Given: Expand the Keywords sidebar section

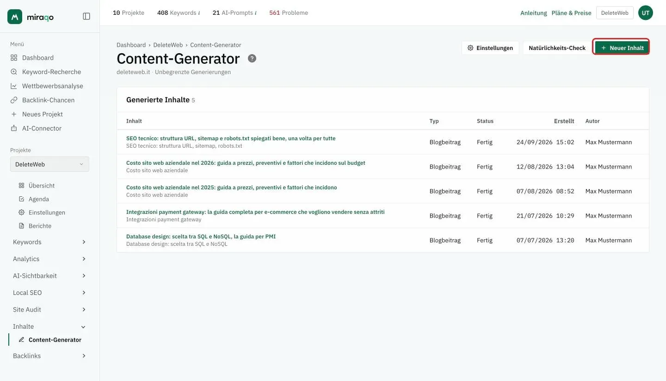Looking at the screenshot, I should (x=49, y=242).
